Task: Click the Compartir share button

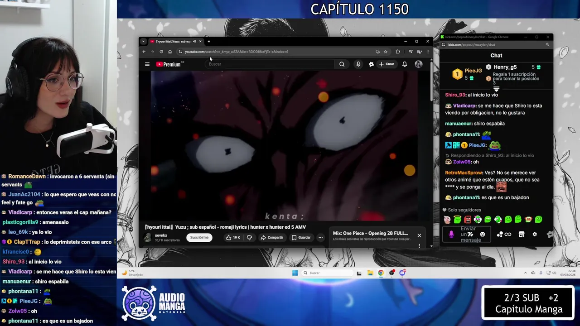Action: tap(272, 237)
